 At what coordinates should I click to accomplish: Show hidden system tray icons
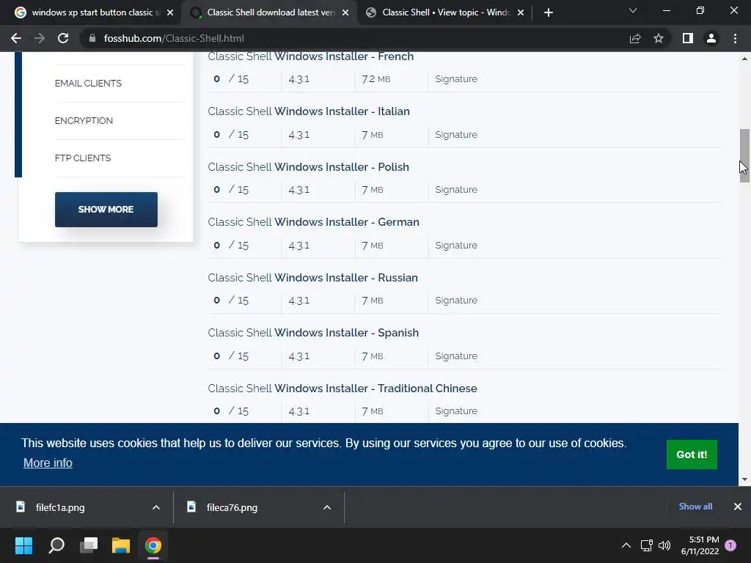click(x=626, y=545)
